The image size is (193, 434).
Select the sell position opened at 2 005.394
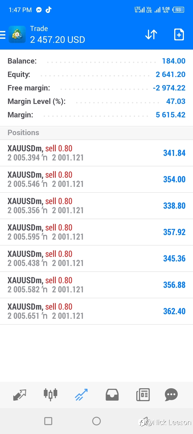(96, 153)
